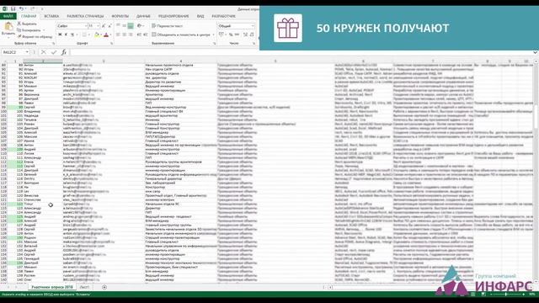
Task: Switch to the ДАННЫЕ ribbon tab
Action: [143, 16]
